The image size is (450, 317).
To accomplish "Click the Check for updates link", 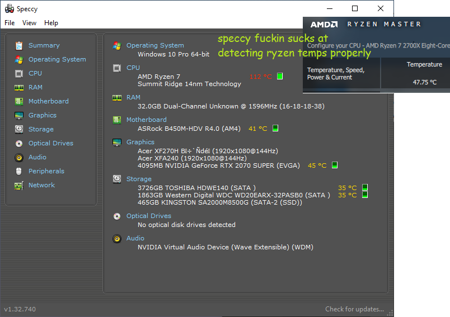I will 354,309.
